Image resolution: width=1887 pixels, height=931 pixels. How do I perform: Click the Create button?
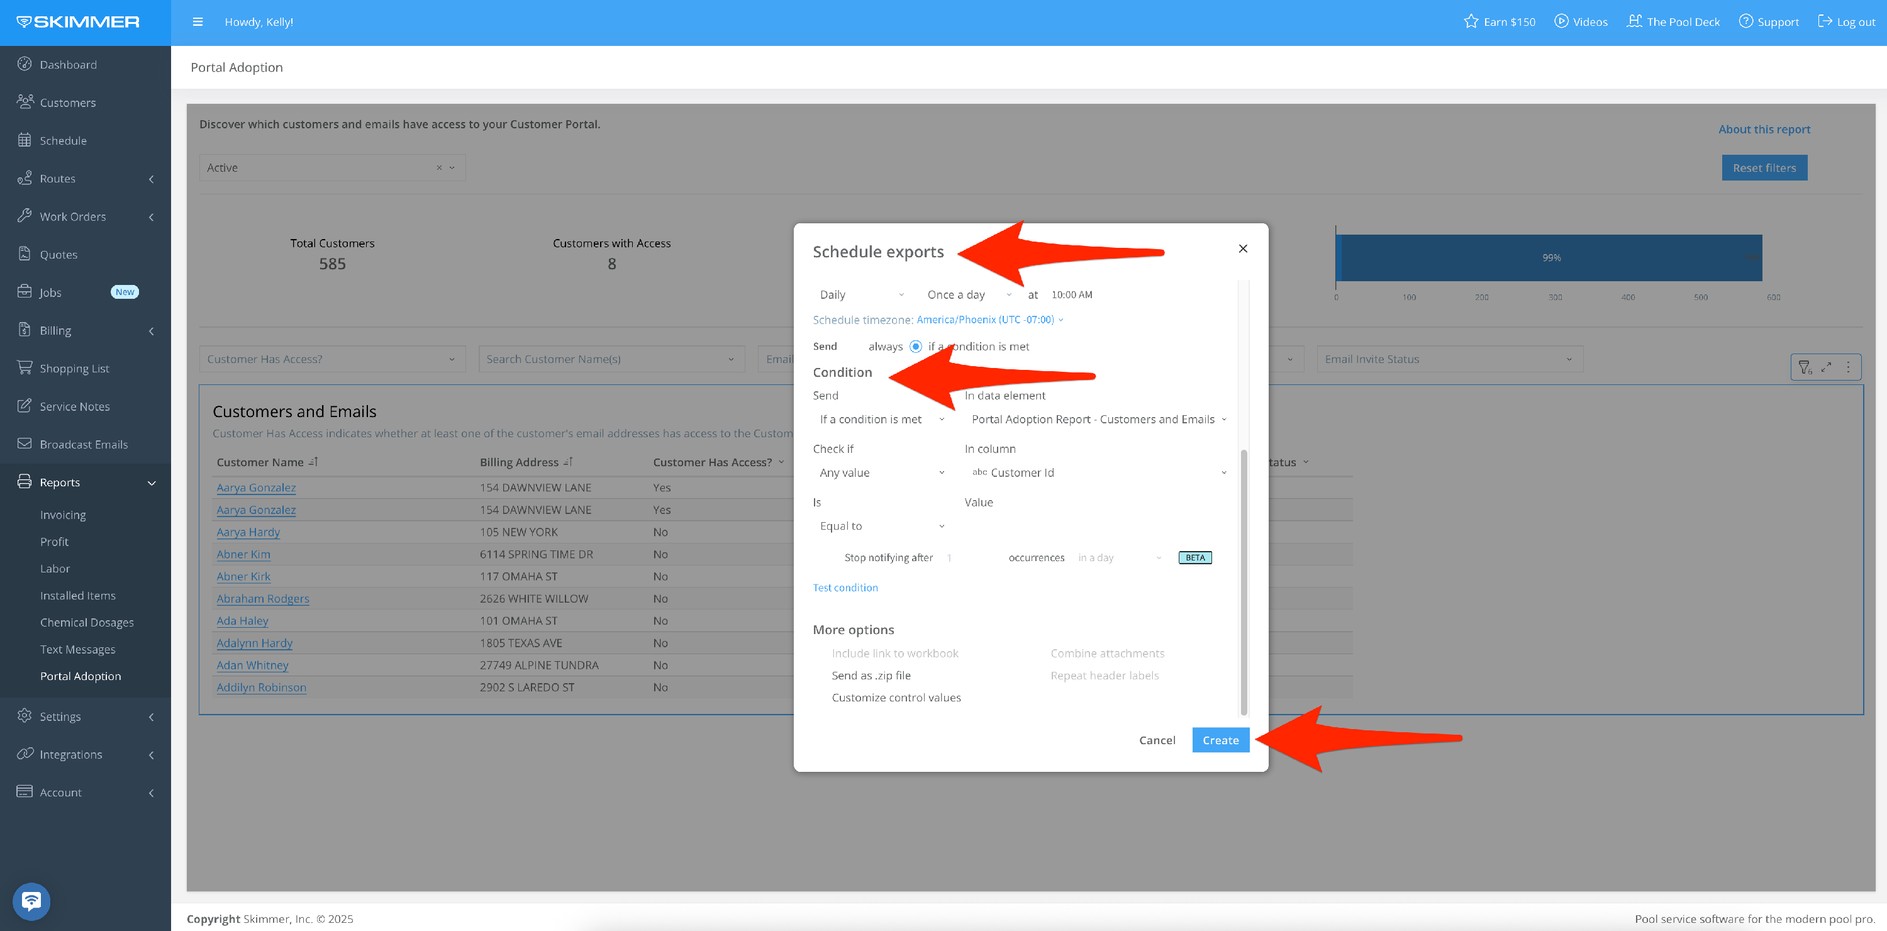(1220, 740)
